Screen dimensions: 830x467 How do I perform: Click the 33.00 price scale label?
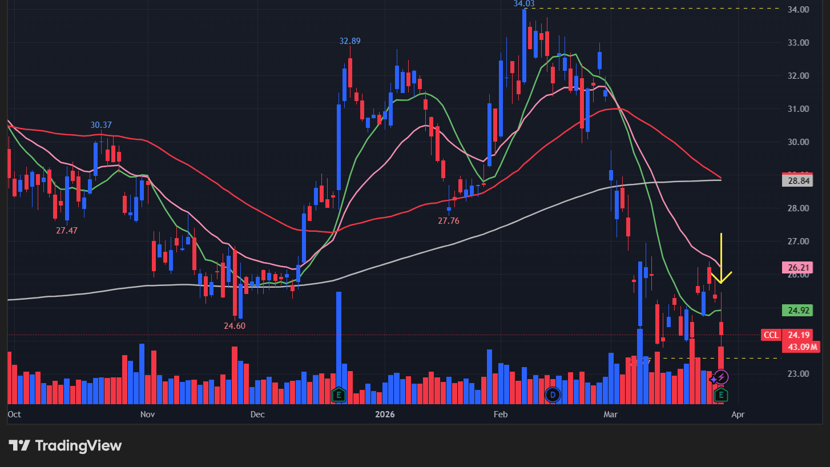[x=796, y=43]
